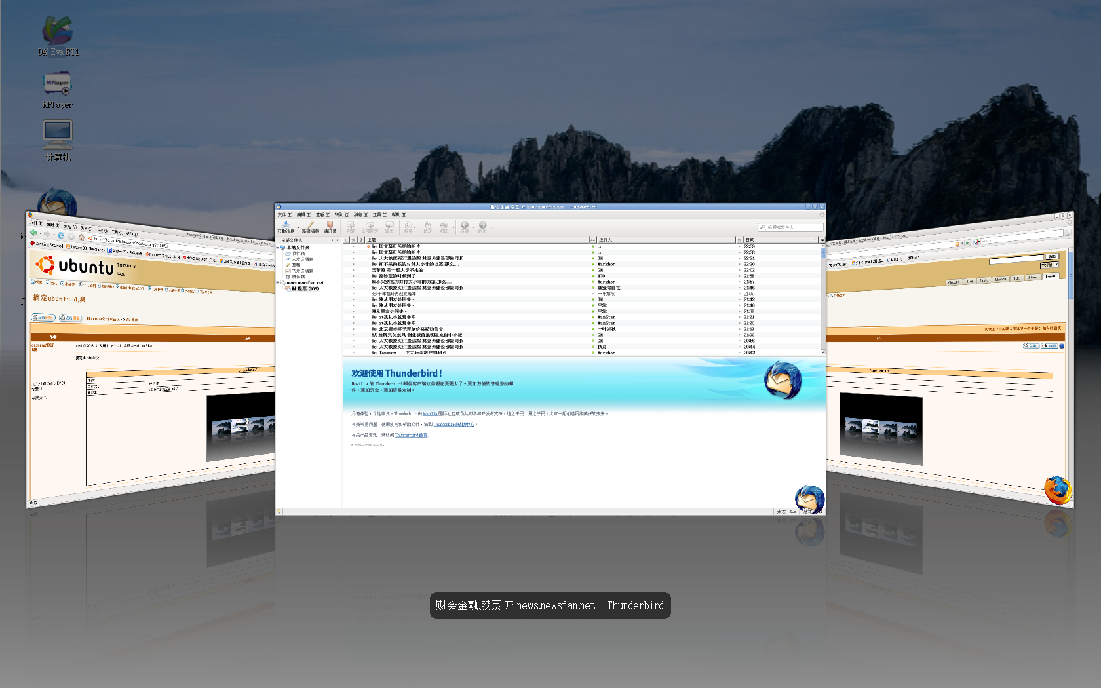
Task: Click the read-status glasses column header
Action: [592, 240]
